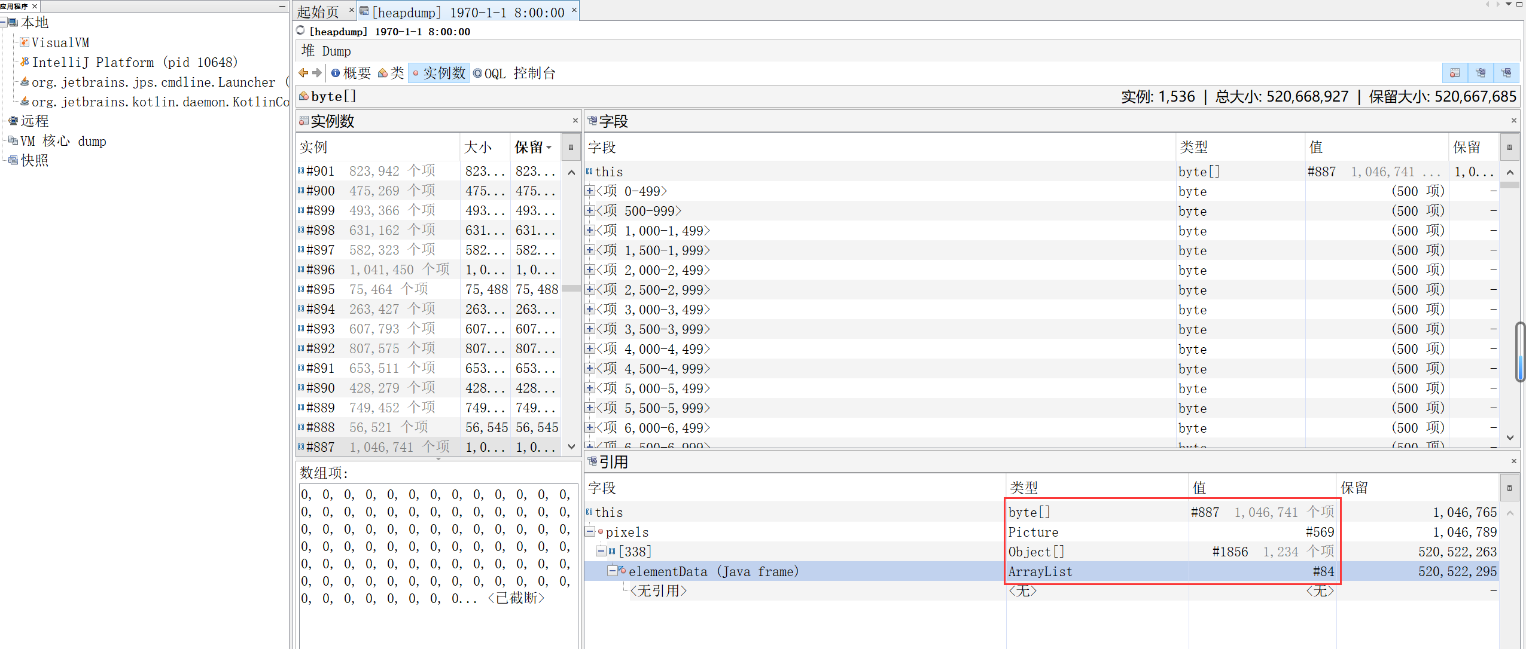Close the 实例数 panel
Viewport: 1526px width, 649px height.
click(x=575, y=121)
